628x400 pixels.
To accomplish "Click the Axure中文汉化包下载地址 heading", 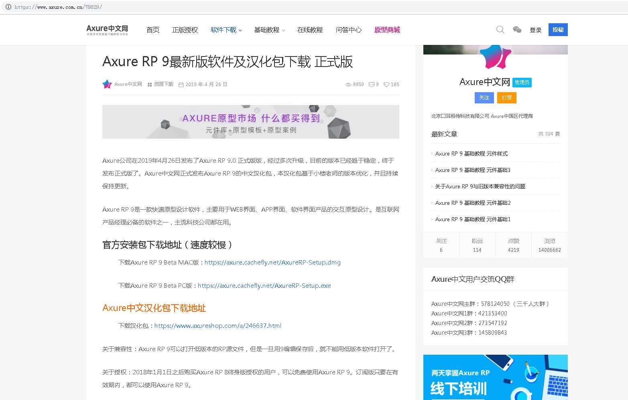I will click(154, 308).
